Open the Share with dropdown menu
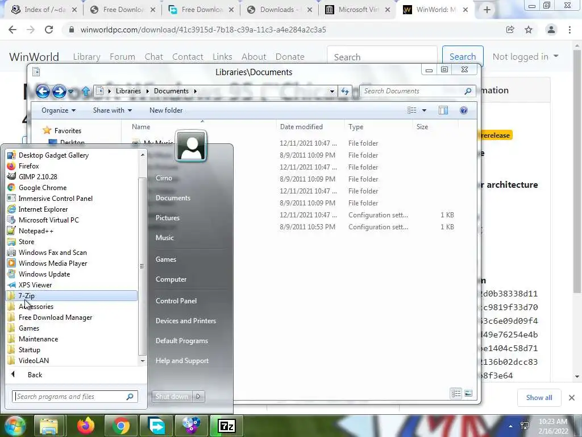The width and height of the screenshot is (582, 437). coord(113,110)
